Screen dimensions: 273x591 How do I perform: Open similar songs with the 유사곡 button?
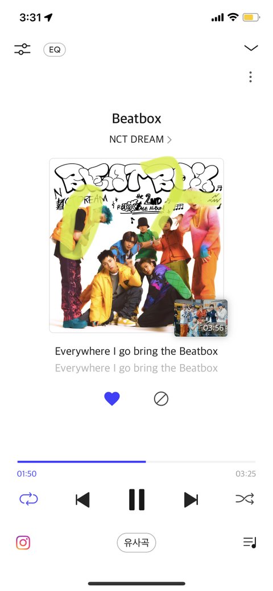coord(136,543)
